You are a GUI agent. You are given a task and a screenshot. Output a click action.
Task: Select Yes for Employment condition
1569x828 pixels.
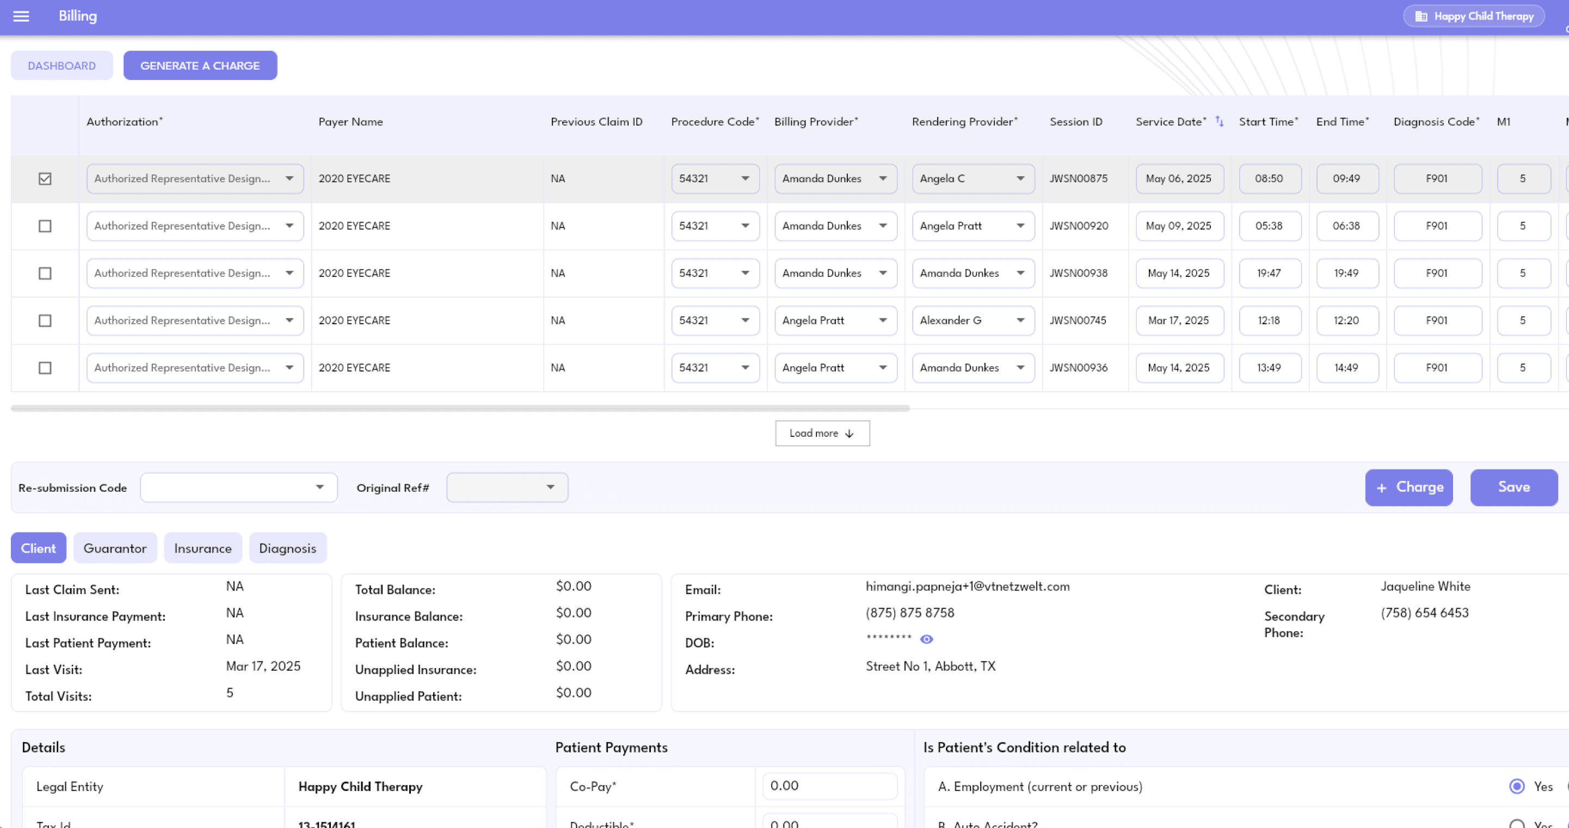(1517, 787)
